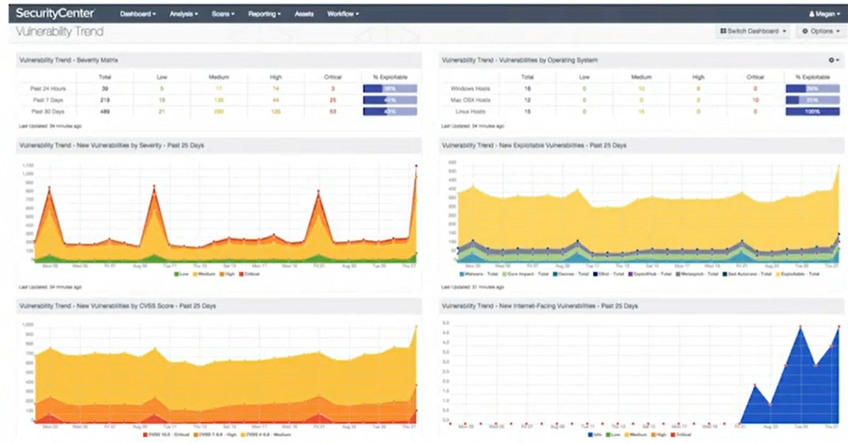Click Vulnerabilities by Operating System component title
Viewport: 848px width, 443px height.
[x=519, y=60]
